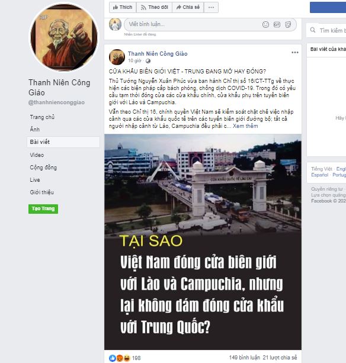Open the sticker picker in comment box
This screenshot has height=363, width=346.
288,24
